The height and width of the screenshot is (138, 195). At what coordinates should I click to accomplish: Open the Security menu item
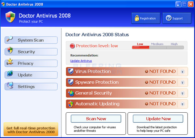point(31,52)
